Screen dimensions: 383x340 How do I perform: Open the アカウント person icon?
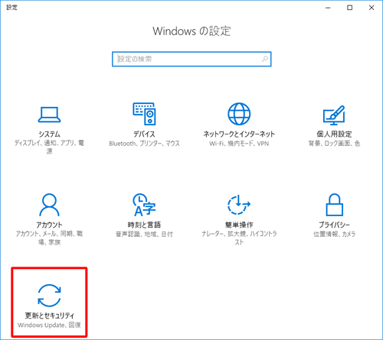click(x=49, y=205)
